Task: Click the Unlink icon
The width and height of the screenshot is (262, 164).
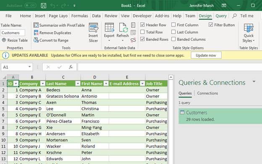Action: click(x=133, y=40)
